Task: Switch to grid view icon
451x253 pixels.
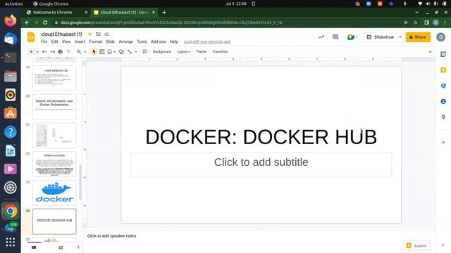Action: 61,247
